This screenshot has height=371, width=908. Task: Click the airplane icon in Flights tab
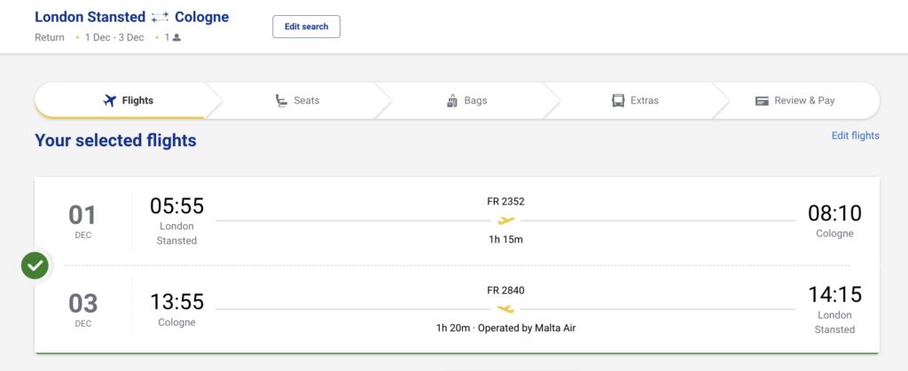point(111,101)
